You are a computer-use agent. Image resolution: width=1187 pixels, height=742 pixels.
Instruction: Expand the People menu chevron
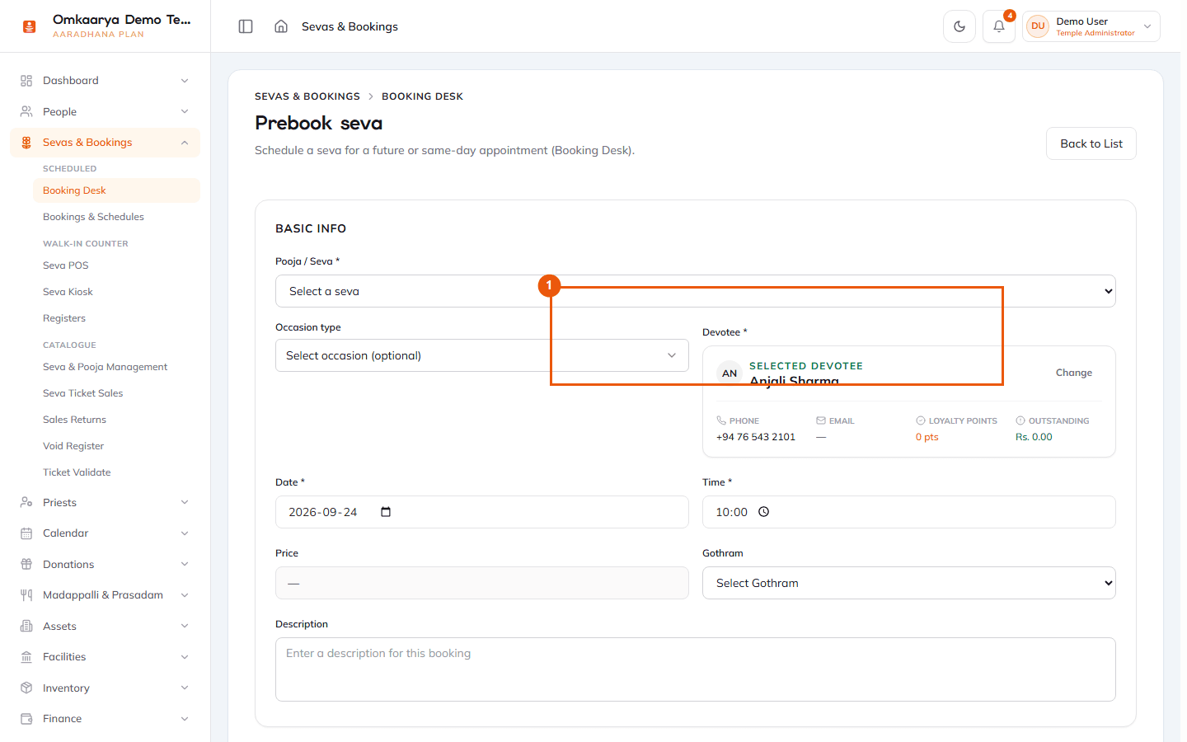click(185, 111)
